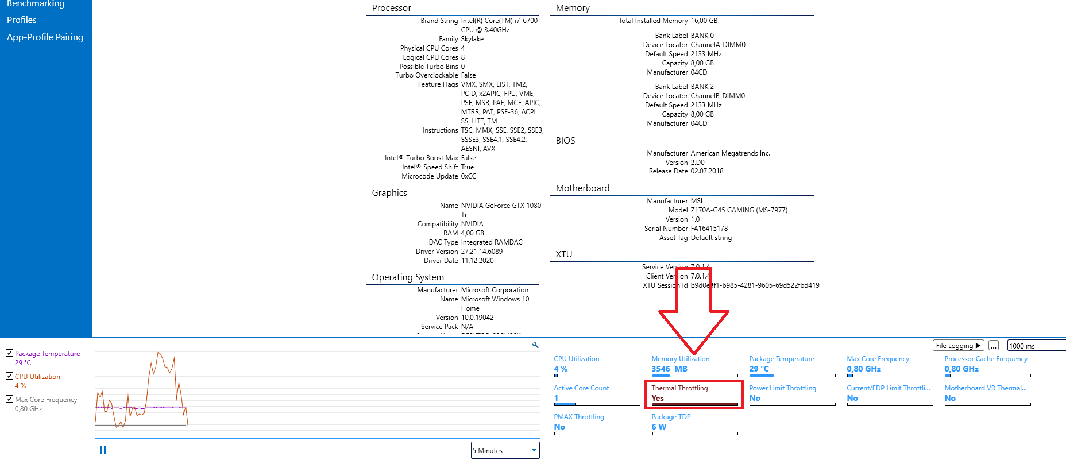Select the Package Temperature monitor tile
Image resolution: width=1066 pixels, height=464 pixels.
click(x=792, y=366)
